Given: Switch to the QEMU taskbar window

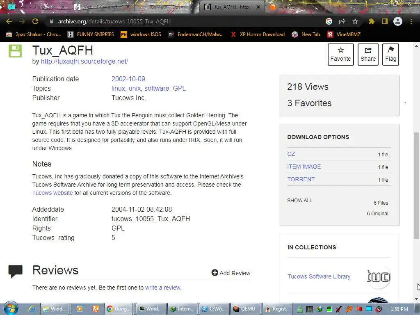Looking at the screenshot, I should click(246, 309).
